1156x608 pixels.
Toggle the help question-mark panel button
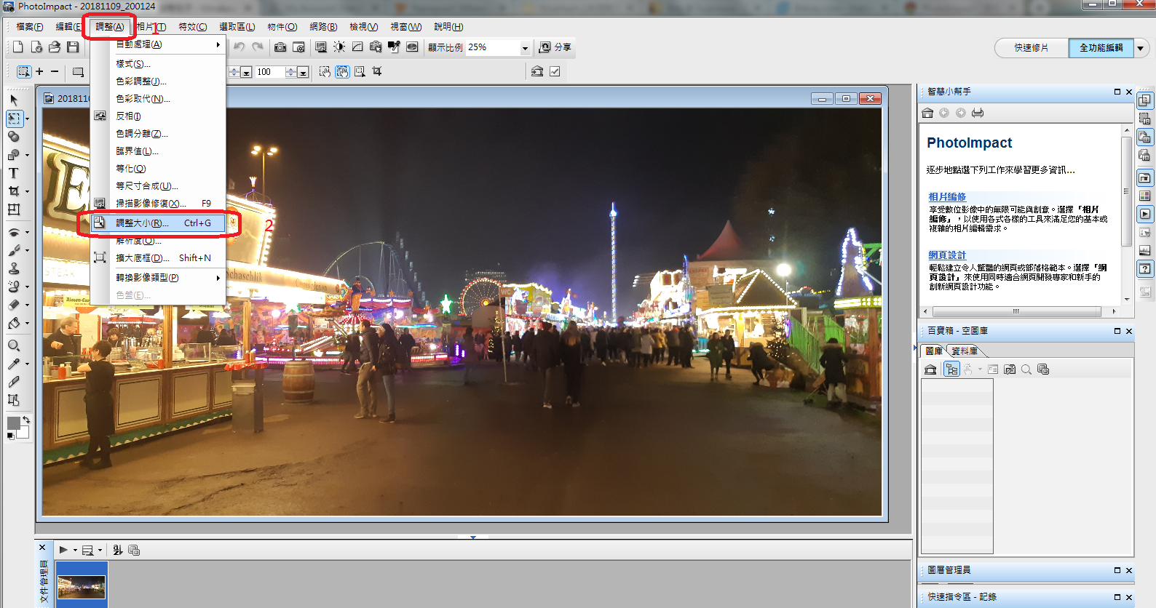pos(1145,269)
